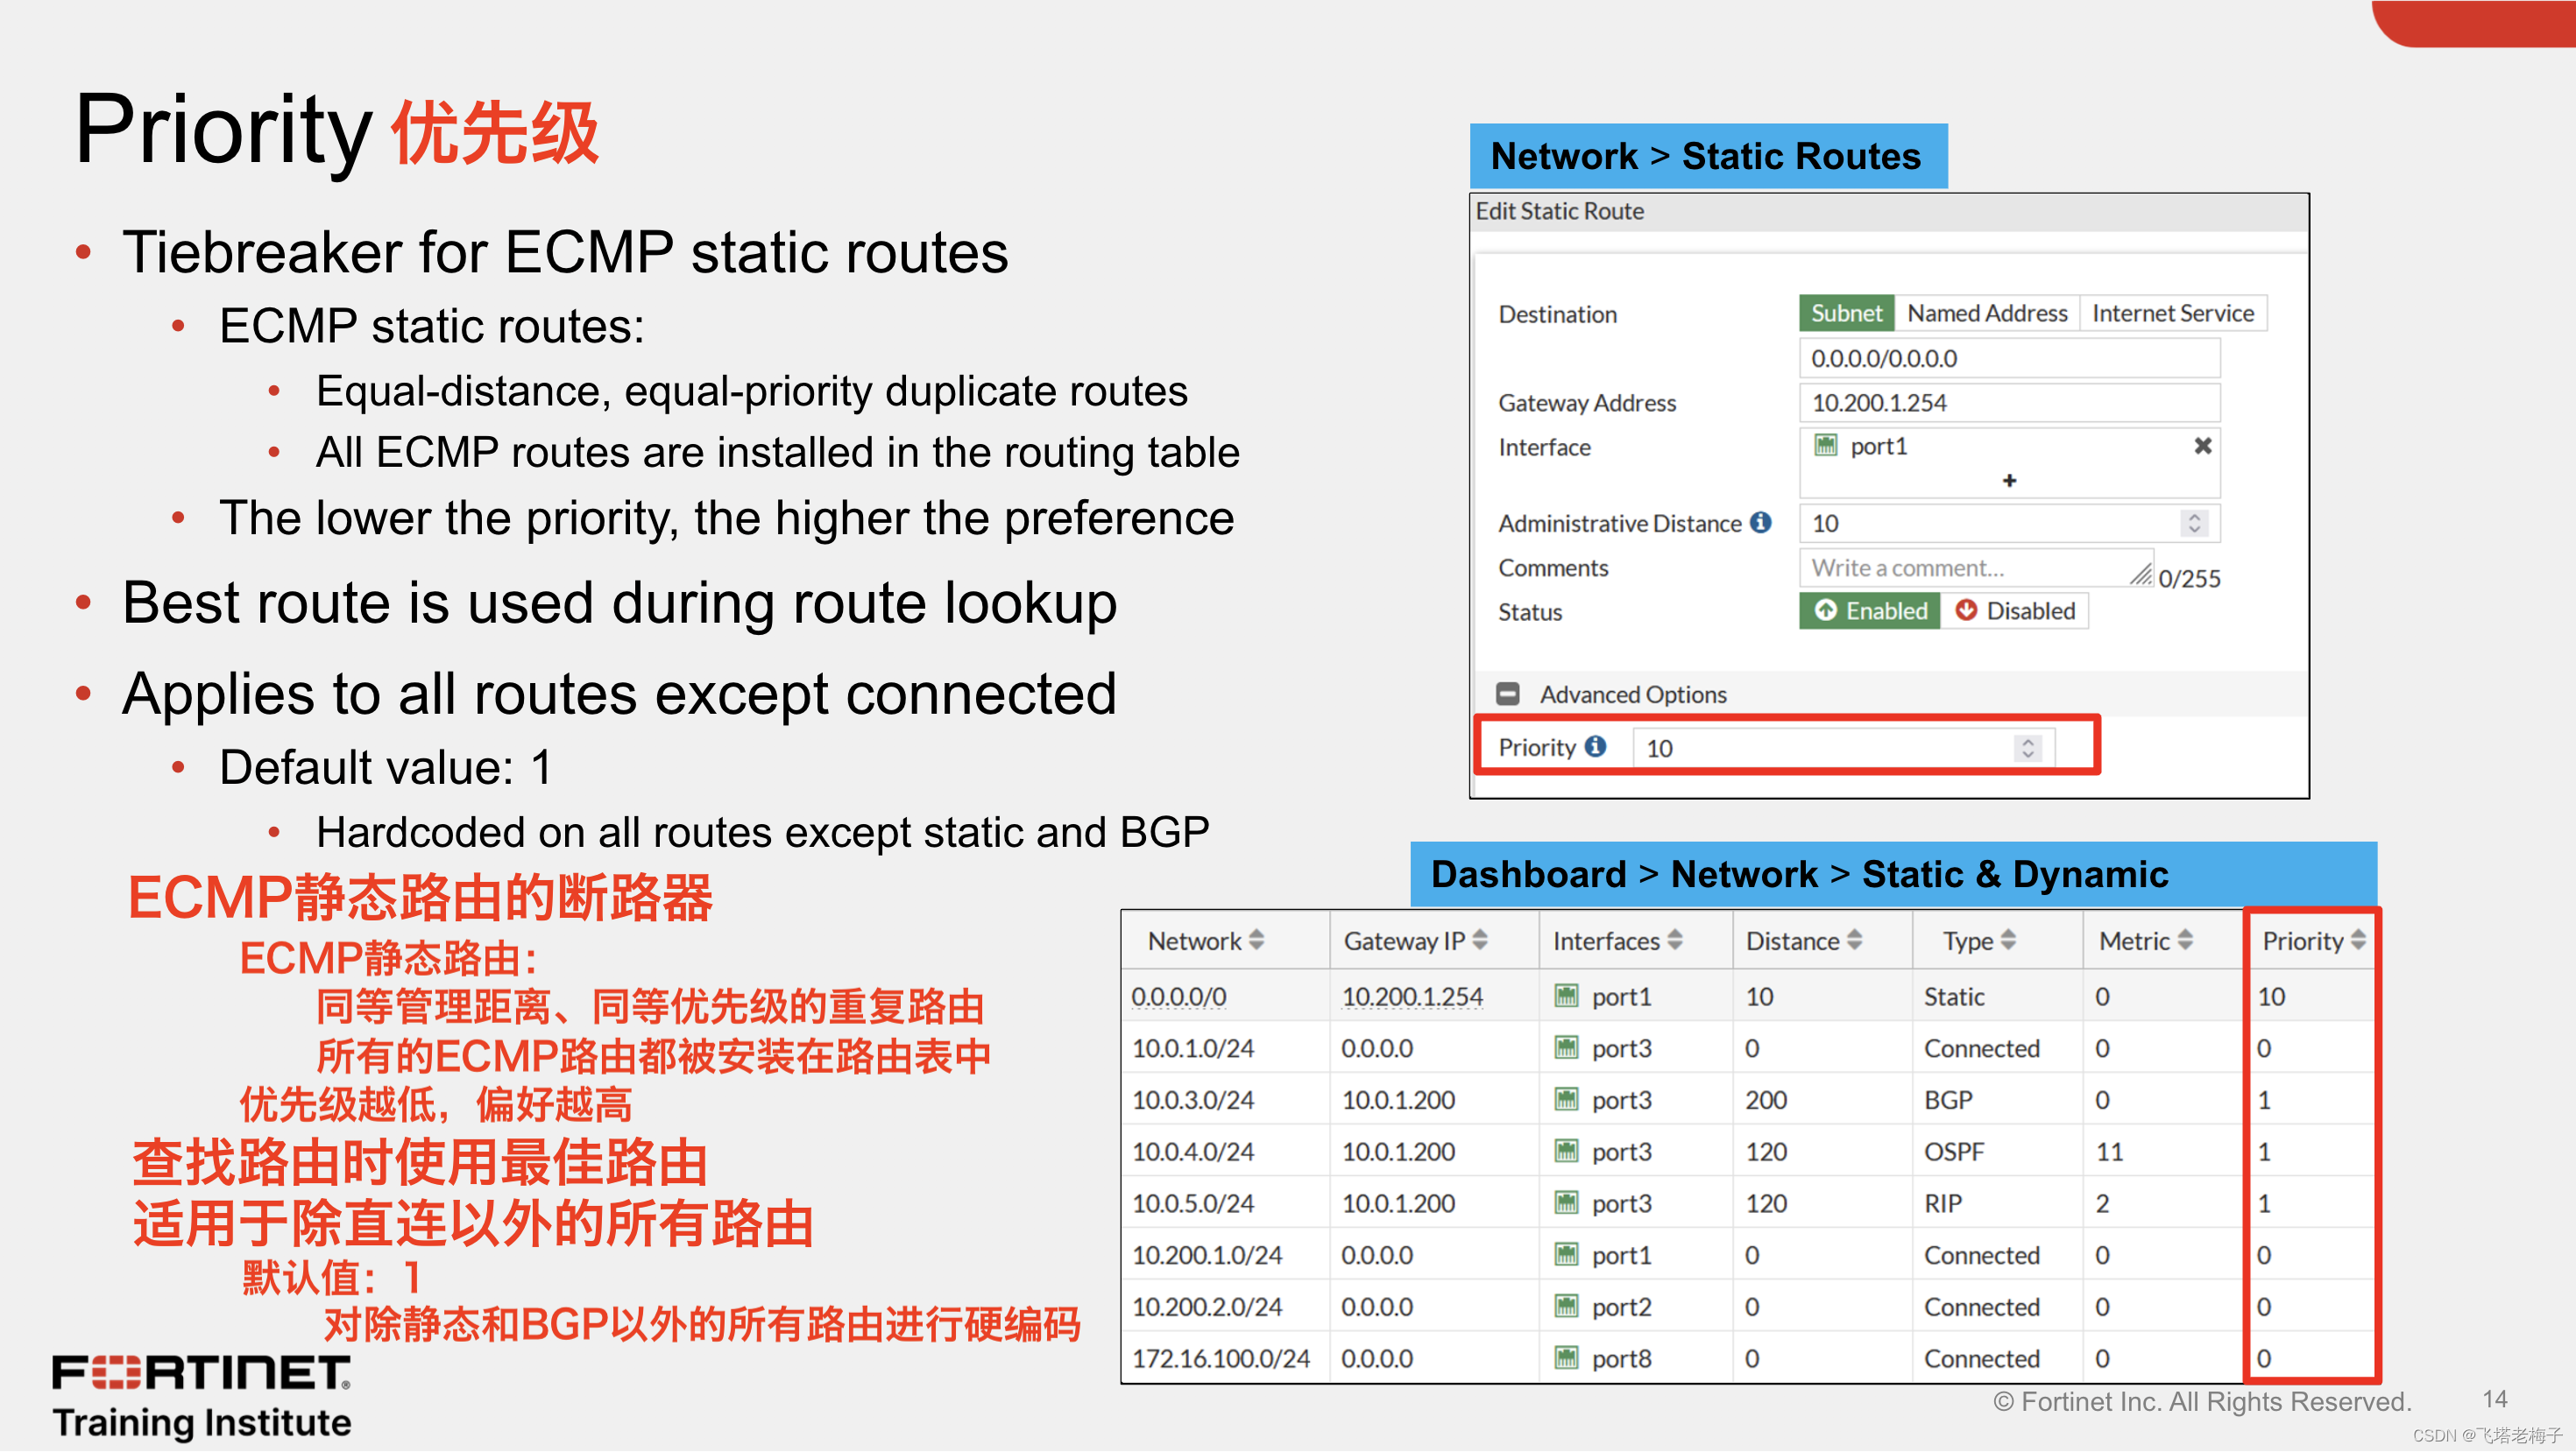Viewport: 2576px width, 1452px height.
Task: Remove port1 with the X icon
Action: (2202, 446)
